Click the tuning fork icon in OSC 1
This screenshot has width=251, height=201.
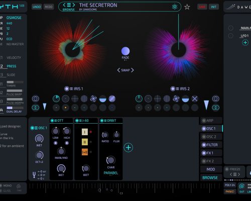[x=34, y=175]
